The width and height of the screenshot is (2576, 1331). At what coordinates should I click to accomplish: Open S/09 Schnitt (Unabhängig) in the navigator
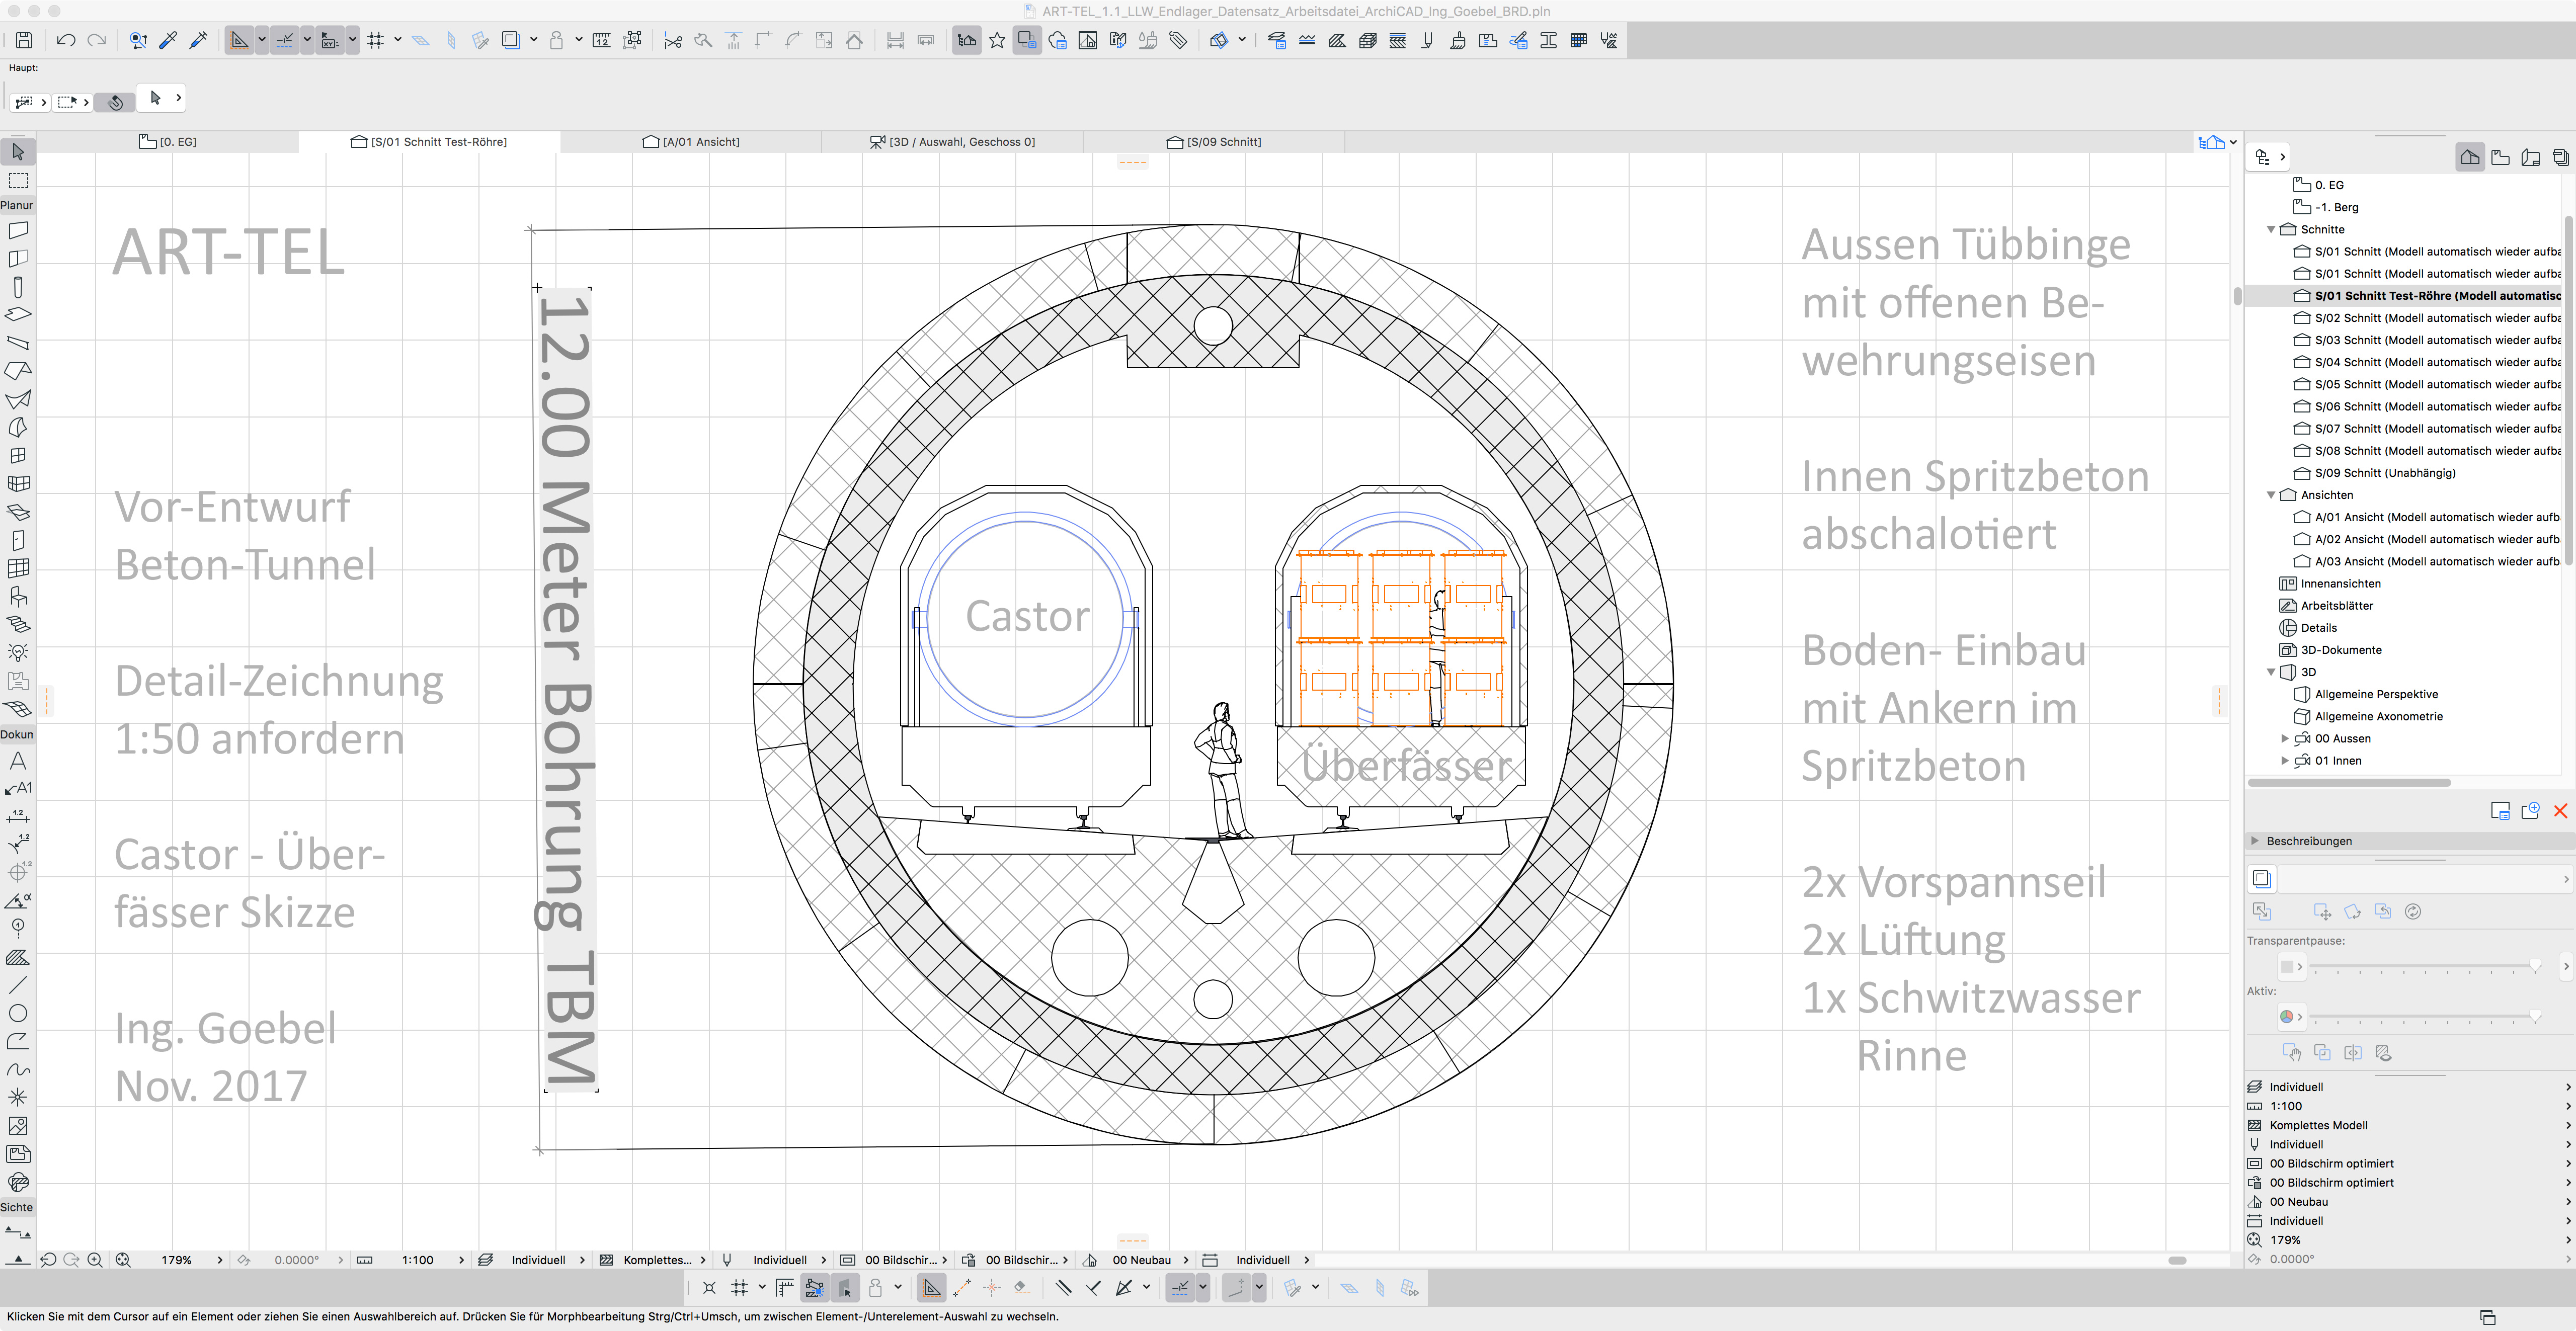[2385, 473]
